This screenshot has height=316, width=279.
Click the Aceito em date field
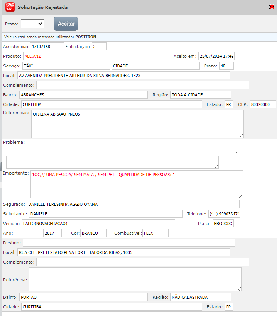click(x=216, y=56)
